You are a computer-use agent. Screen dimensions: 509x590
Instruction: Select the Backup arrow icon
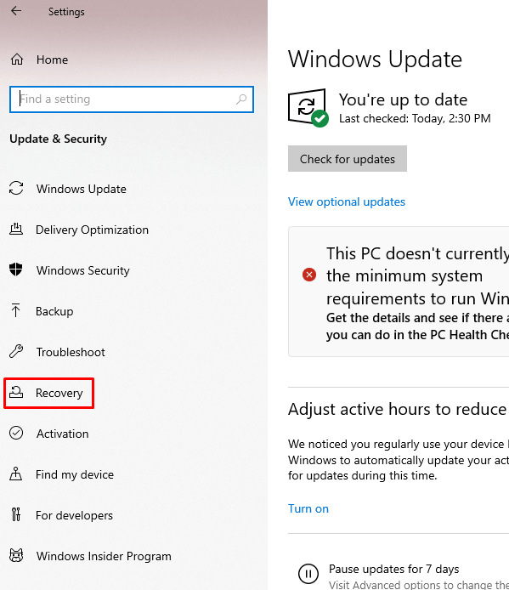coord(15,311)
